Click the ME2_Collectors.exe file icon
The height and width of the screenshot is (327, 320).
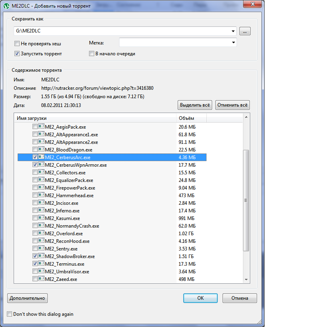(x=41, y=172)
